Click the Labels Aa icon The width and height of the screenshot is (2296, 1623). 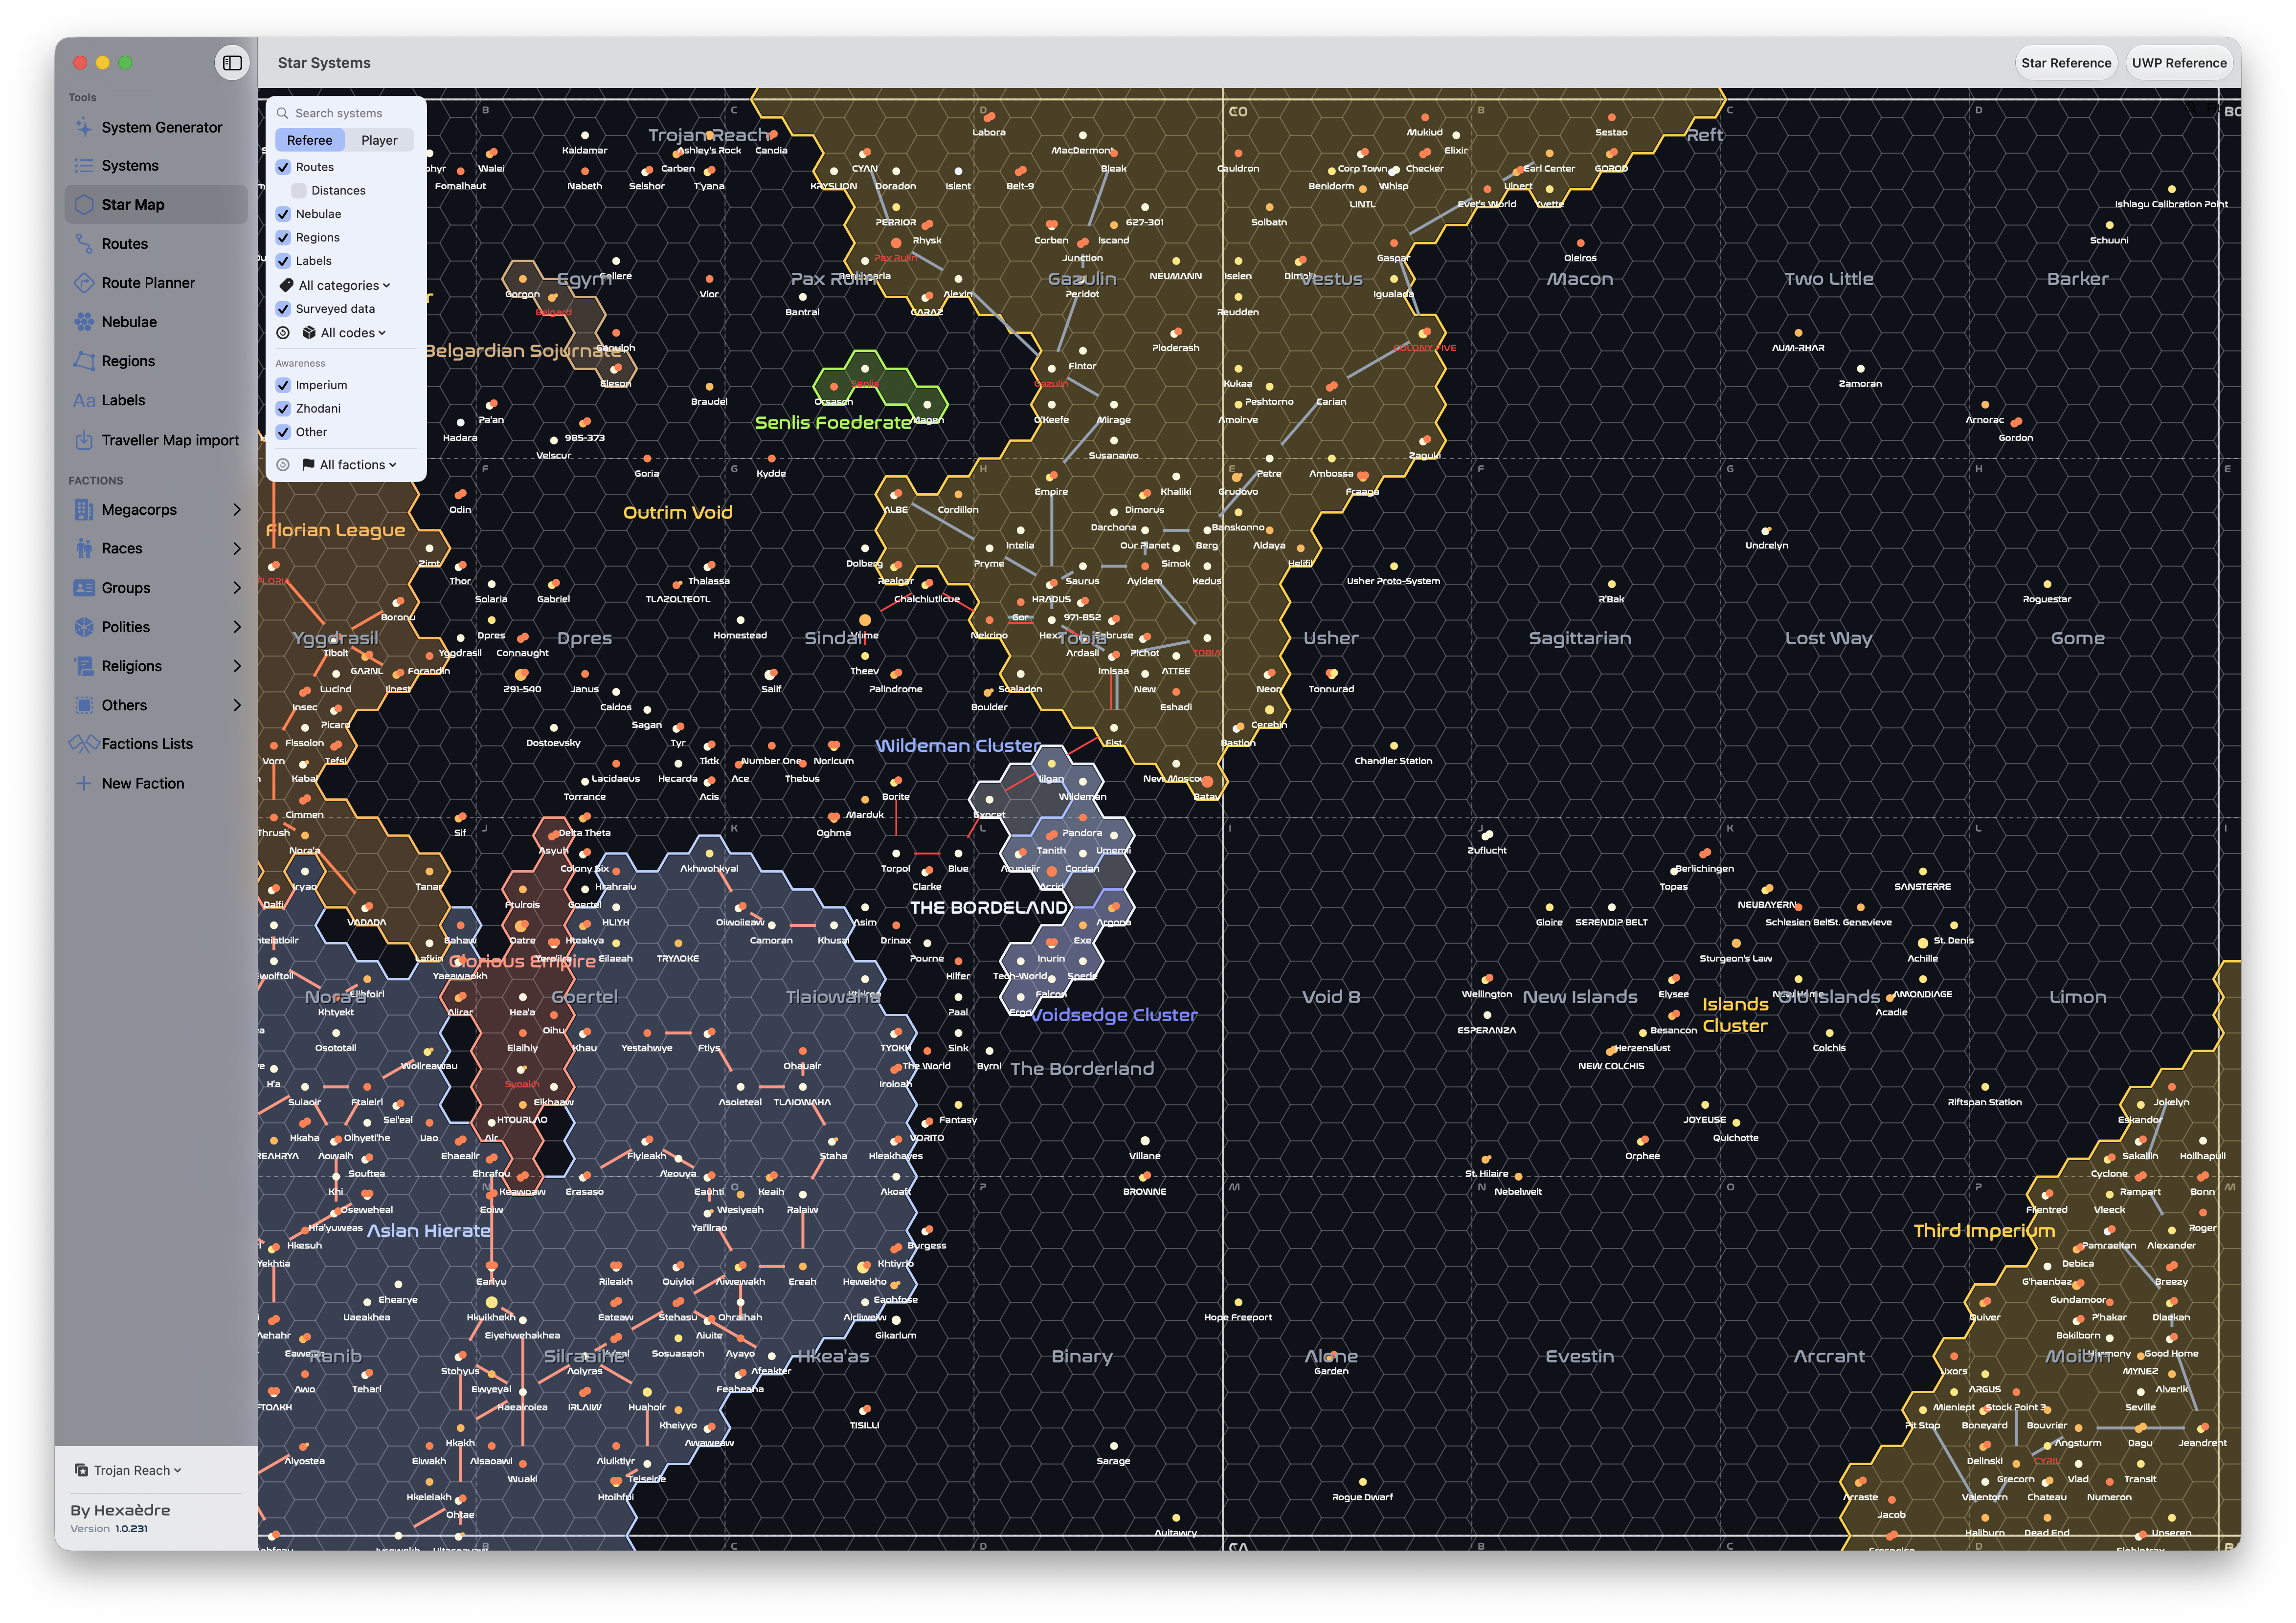pyautogui.click(x=84, y=401)
